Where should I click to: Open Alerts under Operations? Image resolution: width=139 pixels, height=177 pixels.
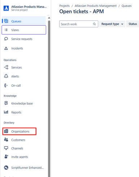pyautogui.click(x=15, y=76)
